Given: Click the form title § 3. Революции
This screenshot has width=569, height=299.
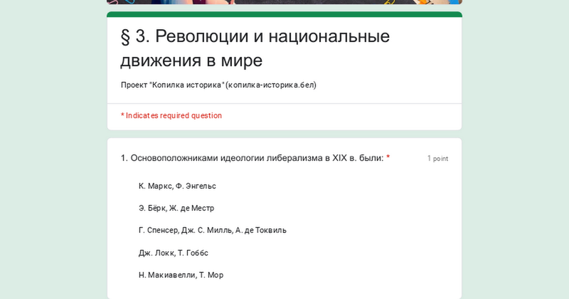Looking at the screenshot, I should pyautogui.click(x=255, y=36).
